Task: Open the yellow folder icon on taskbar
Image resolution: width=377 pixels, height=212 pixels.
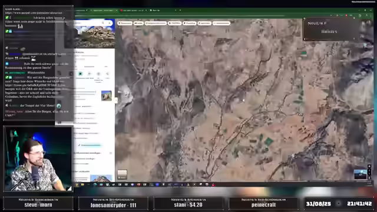Action: click(x=82, y=184)
